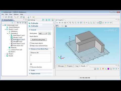Click the Undo arrow icon
121x91 pixels.
click(x=15, y=17)
